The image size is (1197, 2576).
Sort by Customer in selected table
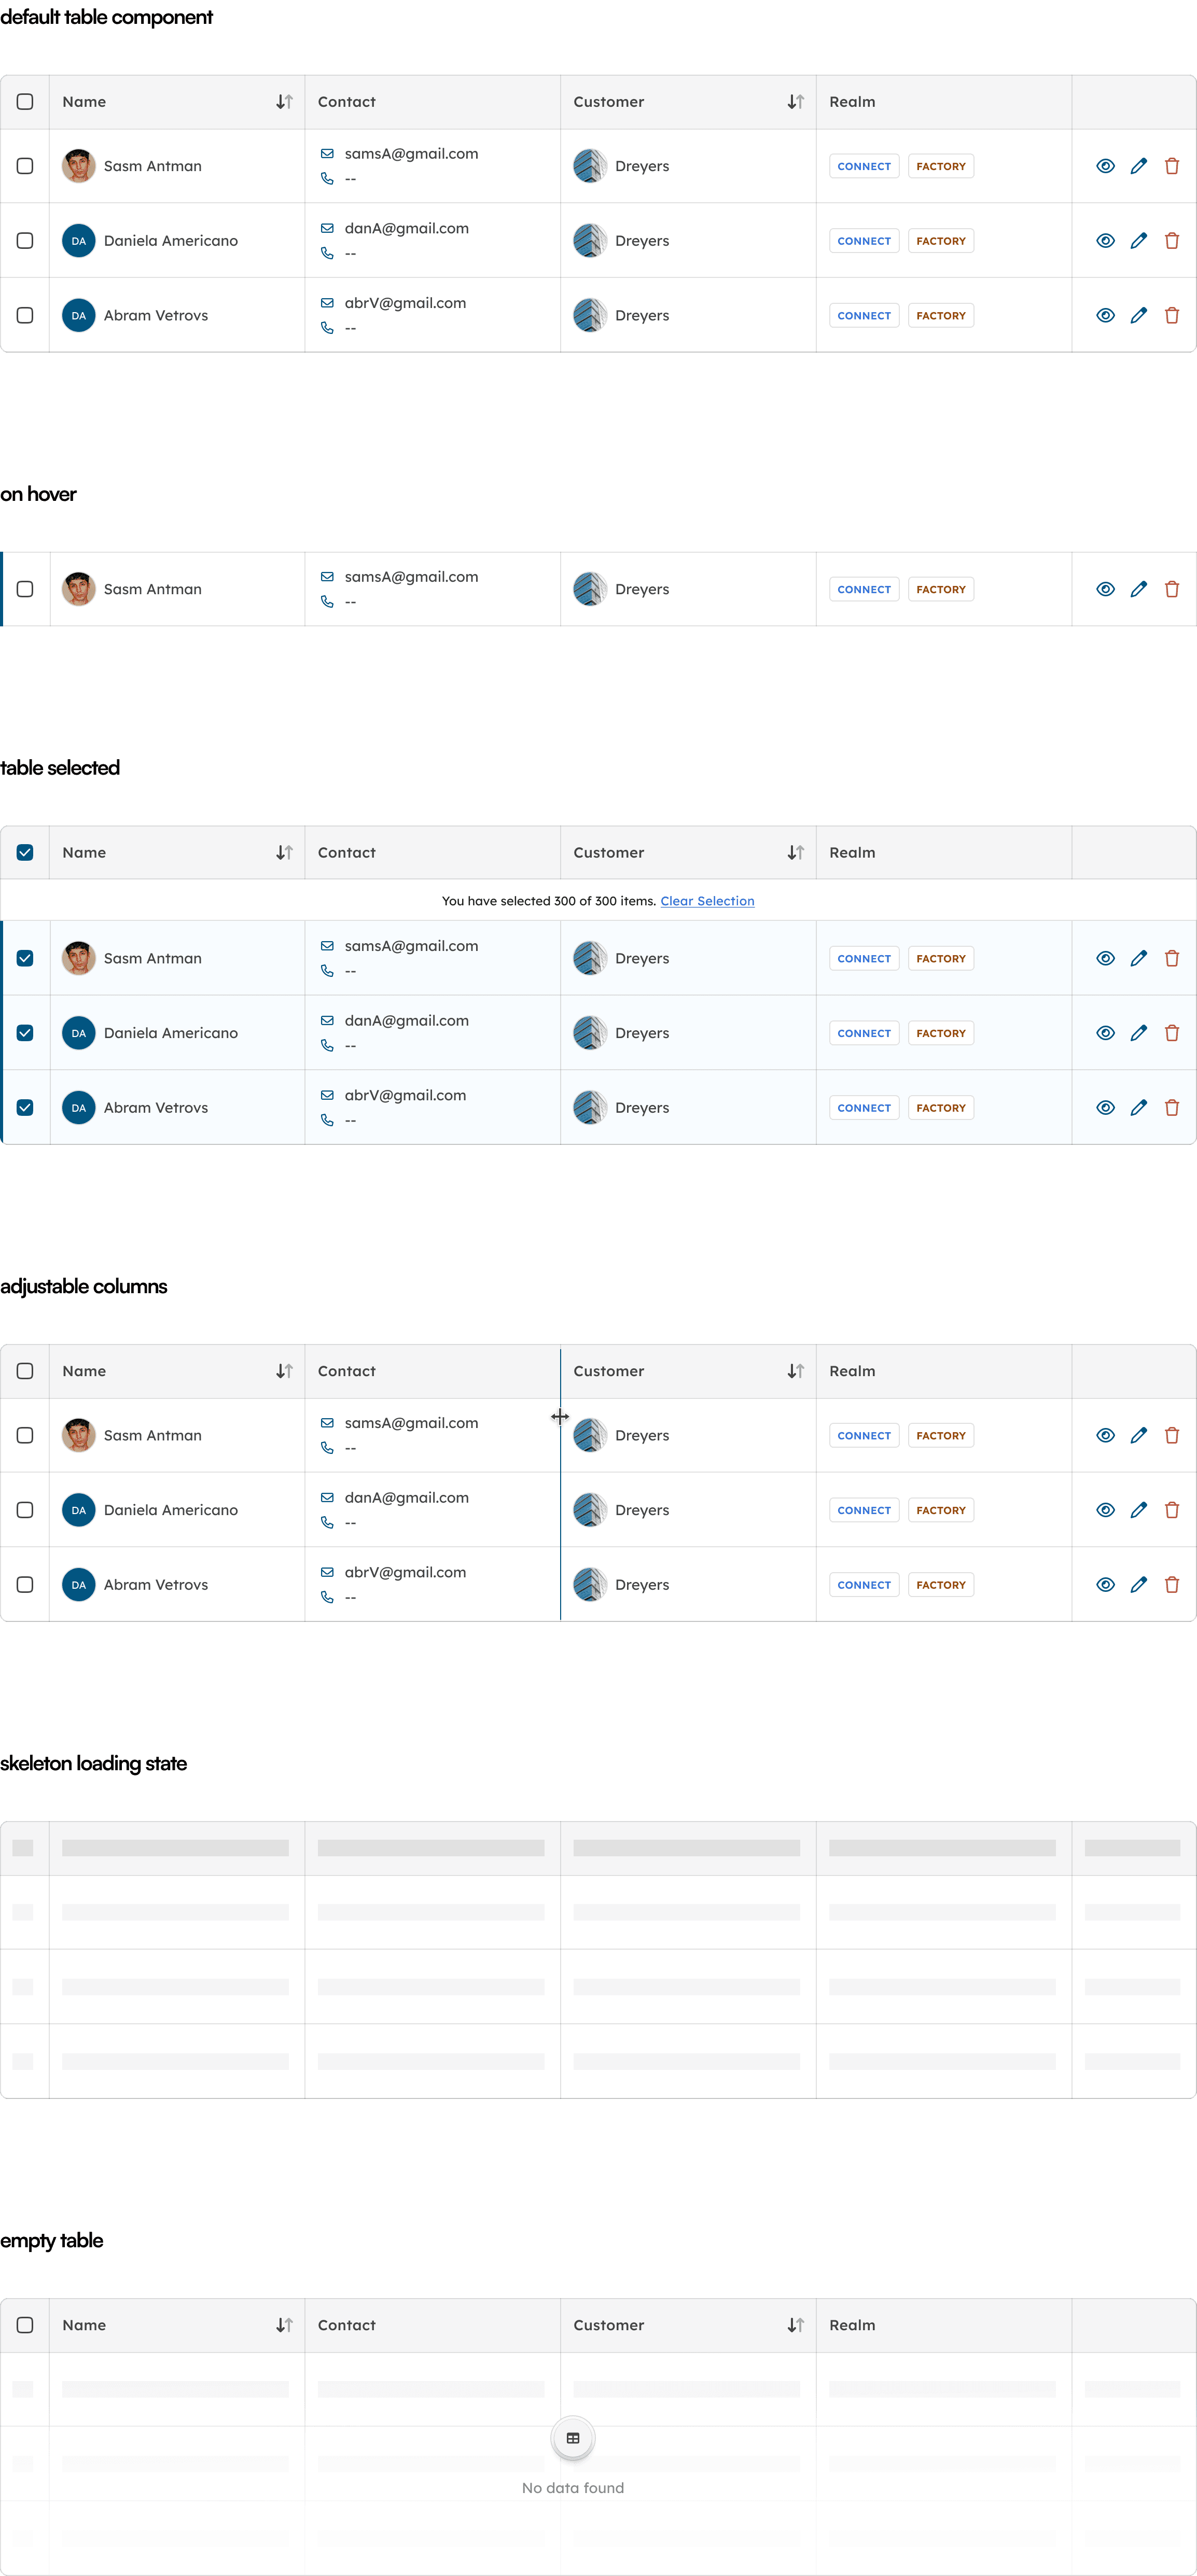coord(795,852)
